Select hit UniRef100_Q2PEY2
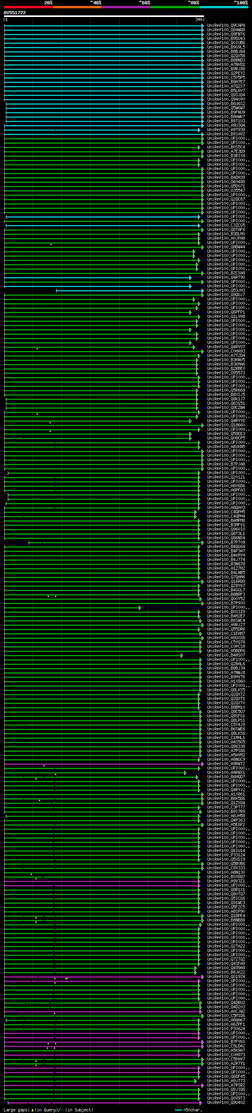Image resolution: width=252 pixels, height=1113 pixels. click(226, 73)
